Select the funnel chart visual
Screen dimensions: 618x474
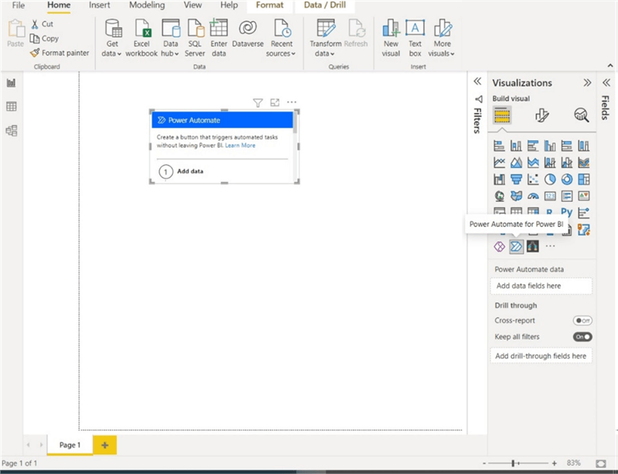516,179
